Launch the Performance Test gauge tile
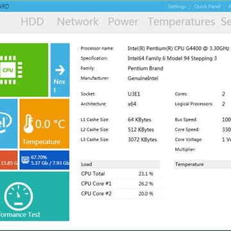231x231 pixels. pos(35,196)
